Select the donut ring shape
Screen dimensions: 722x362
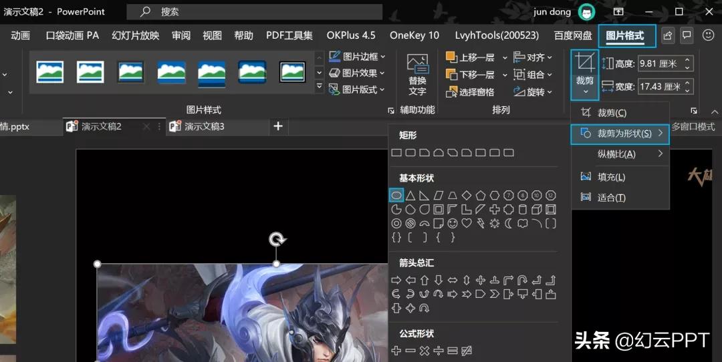(x=396, y=224)
